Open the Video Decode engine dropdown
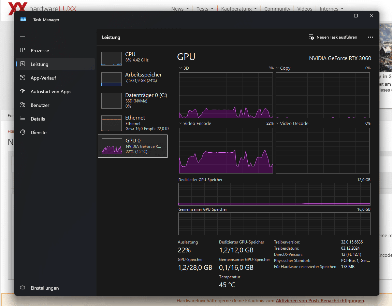 pyautogui.click(x=277, y=123)
